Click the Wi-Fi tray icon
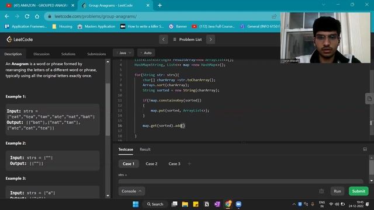The image size is (374, 210). tap(331, 204)
